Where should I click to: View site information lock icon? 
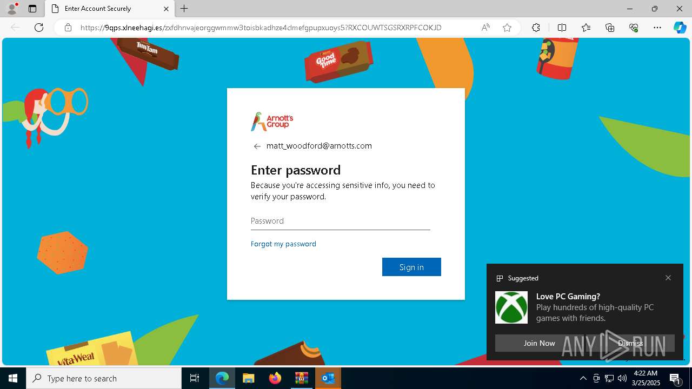point(68,28)
